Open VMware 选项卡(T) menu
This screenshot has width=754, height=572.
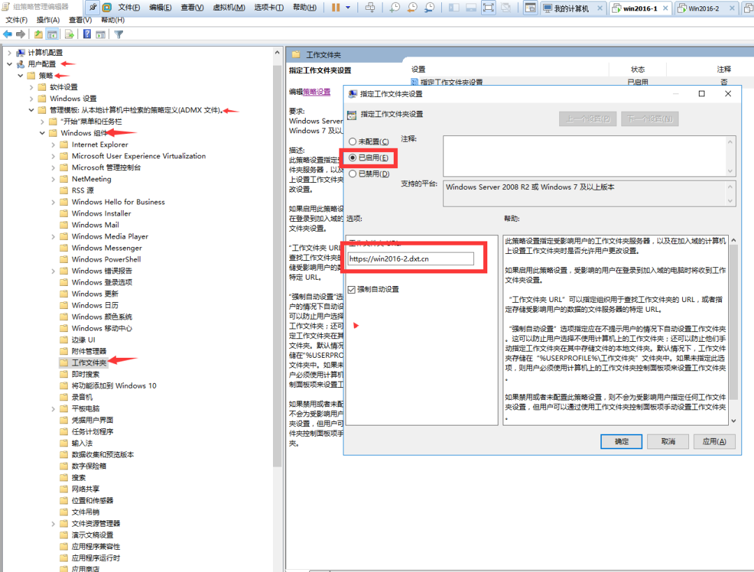(x=268, y=8)
